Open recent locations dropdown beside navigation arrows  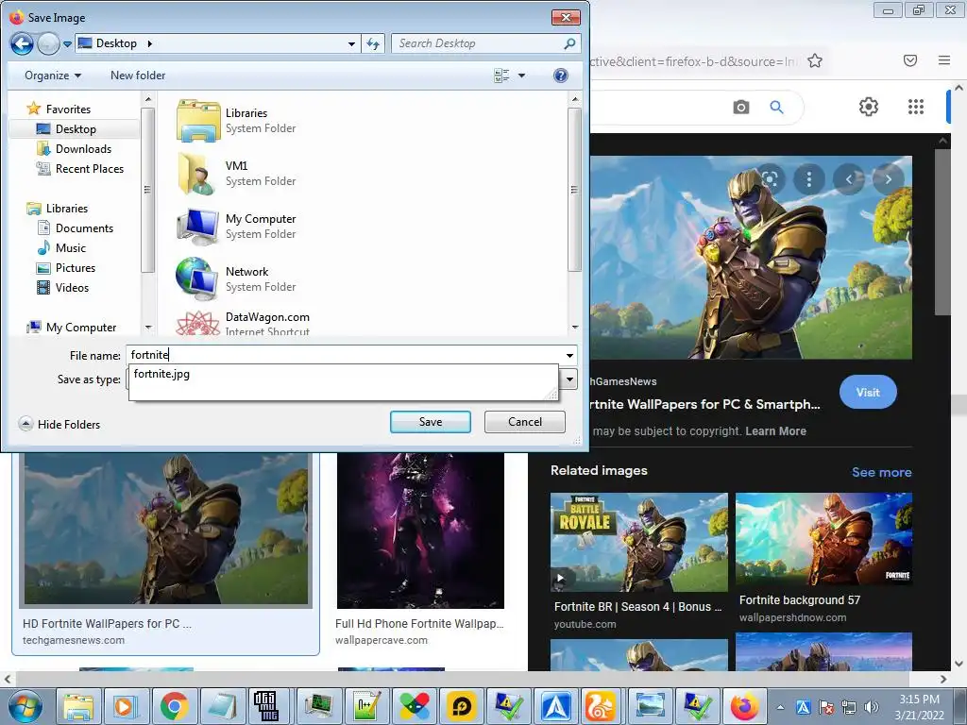[x=67, y=44]
